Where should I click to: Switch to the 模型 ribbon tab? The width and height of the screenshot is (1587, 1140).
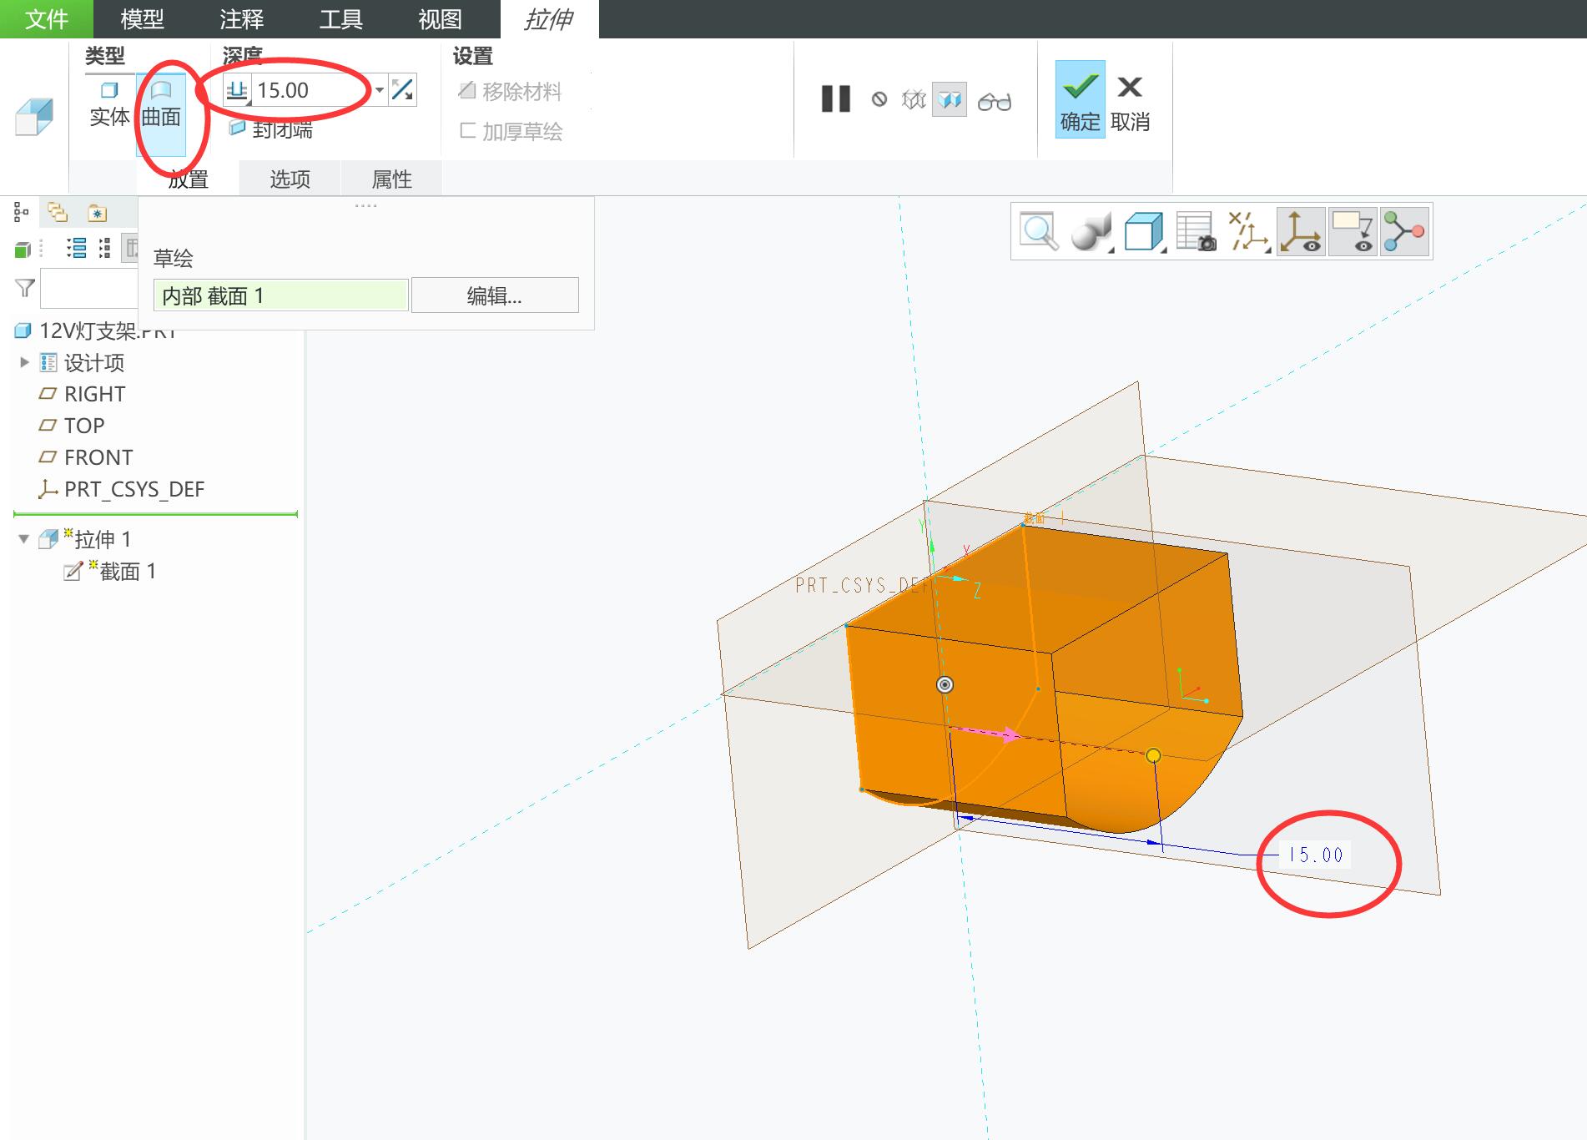pos(142,19)
